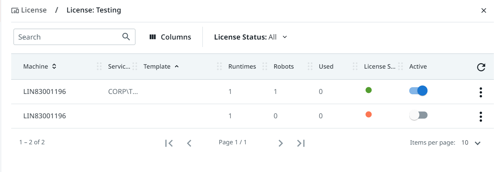Close the License: Testing panel
The width and height of the screenshot is (503, 172).
pyautogui.click(x=484, y=10)
